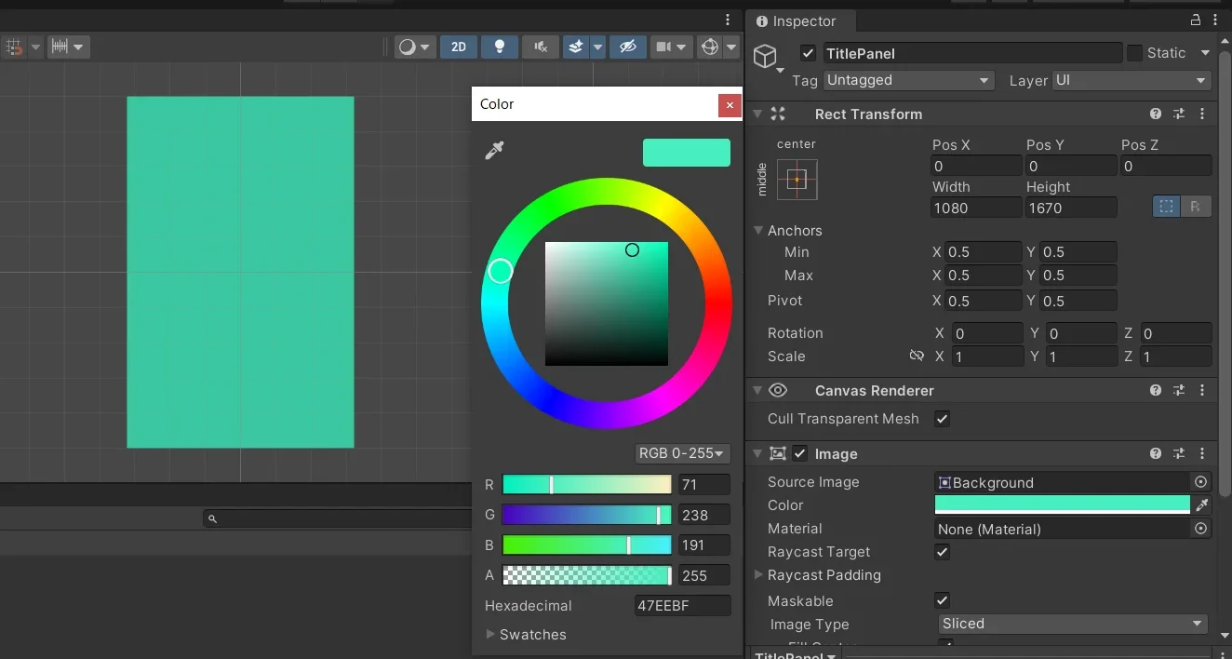This screenshot has width=1232, height=659.
Task: Open Material object picker circle
Action: tap(1201, 529)
